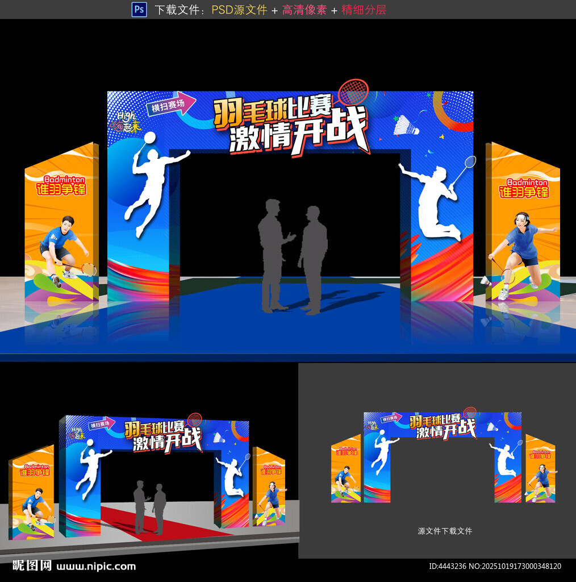Viewport: 576px width, 582px height.
Task: Click the 精细分层 label in header
Action: coord(364,10)
